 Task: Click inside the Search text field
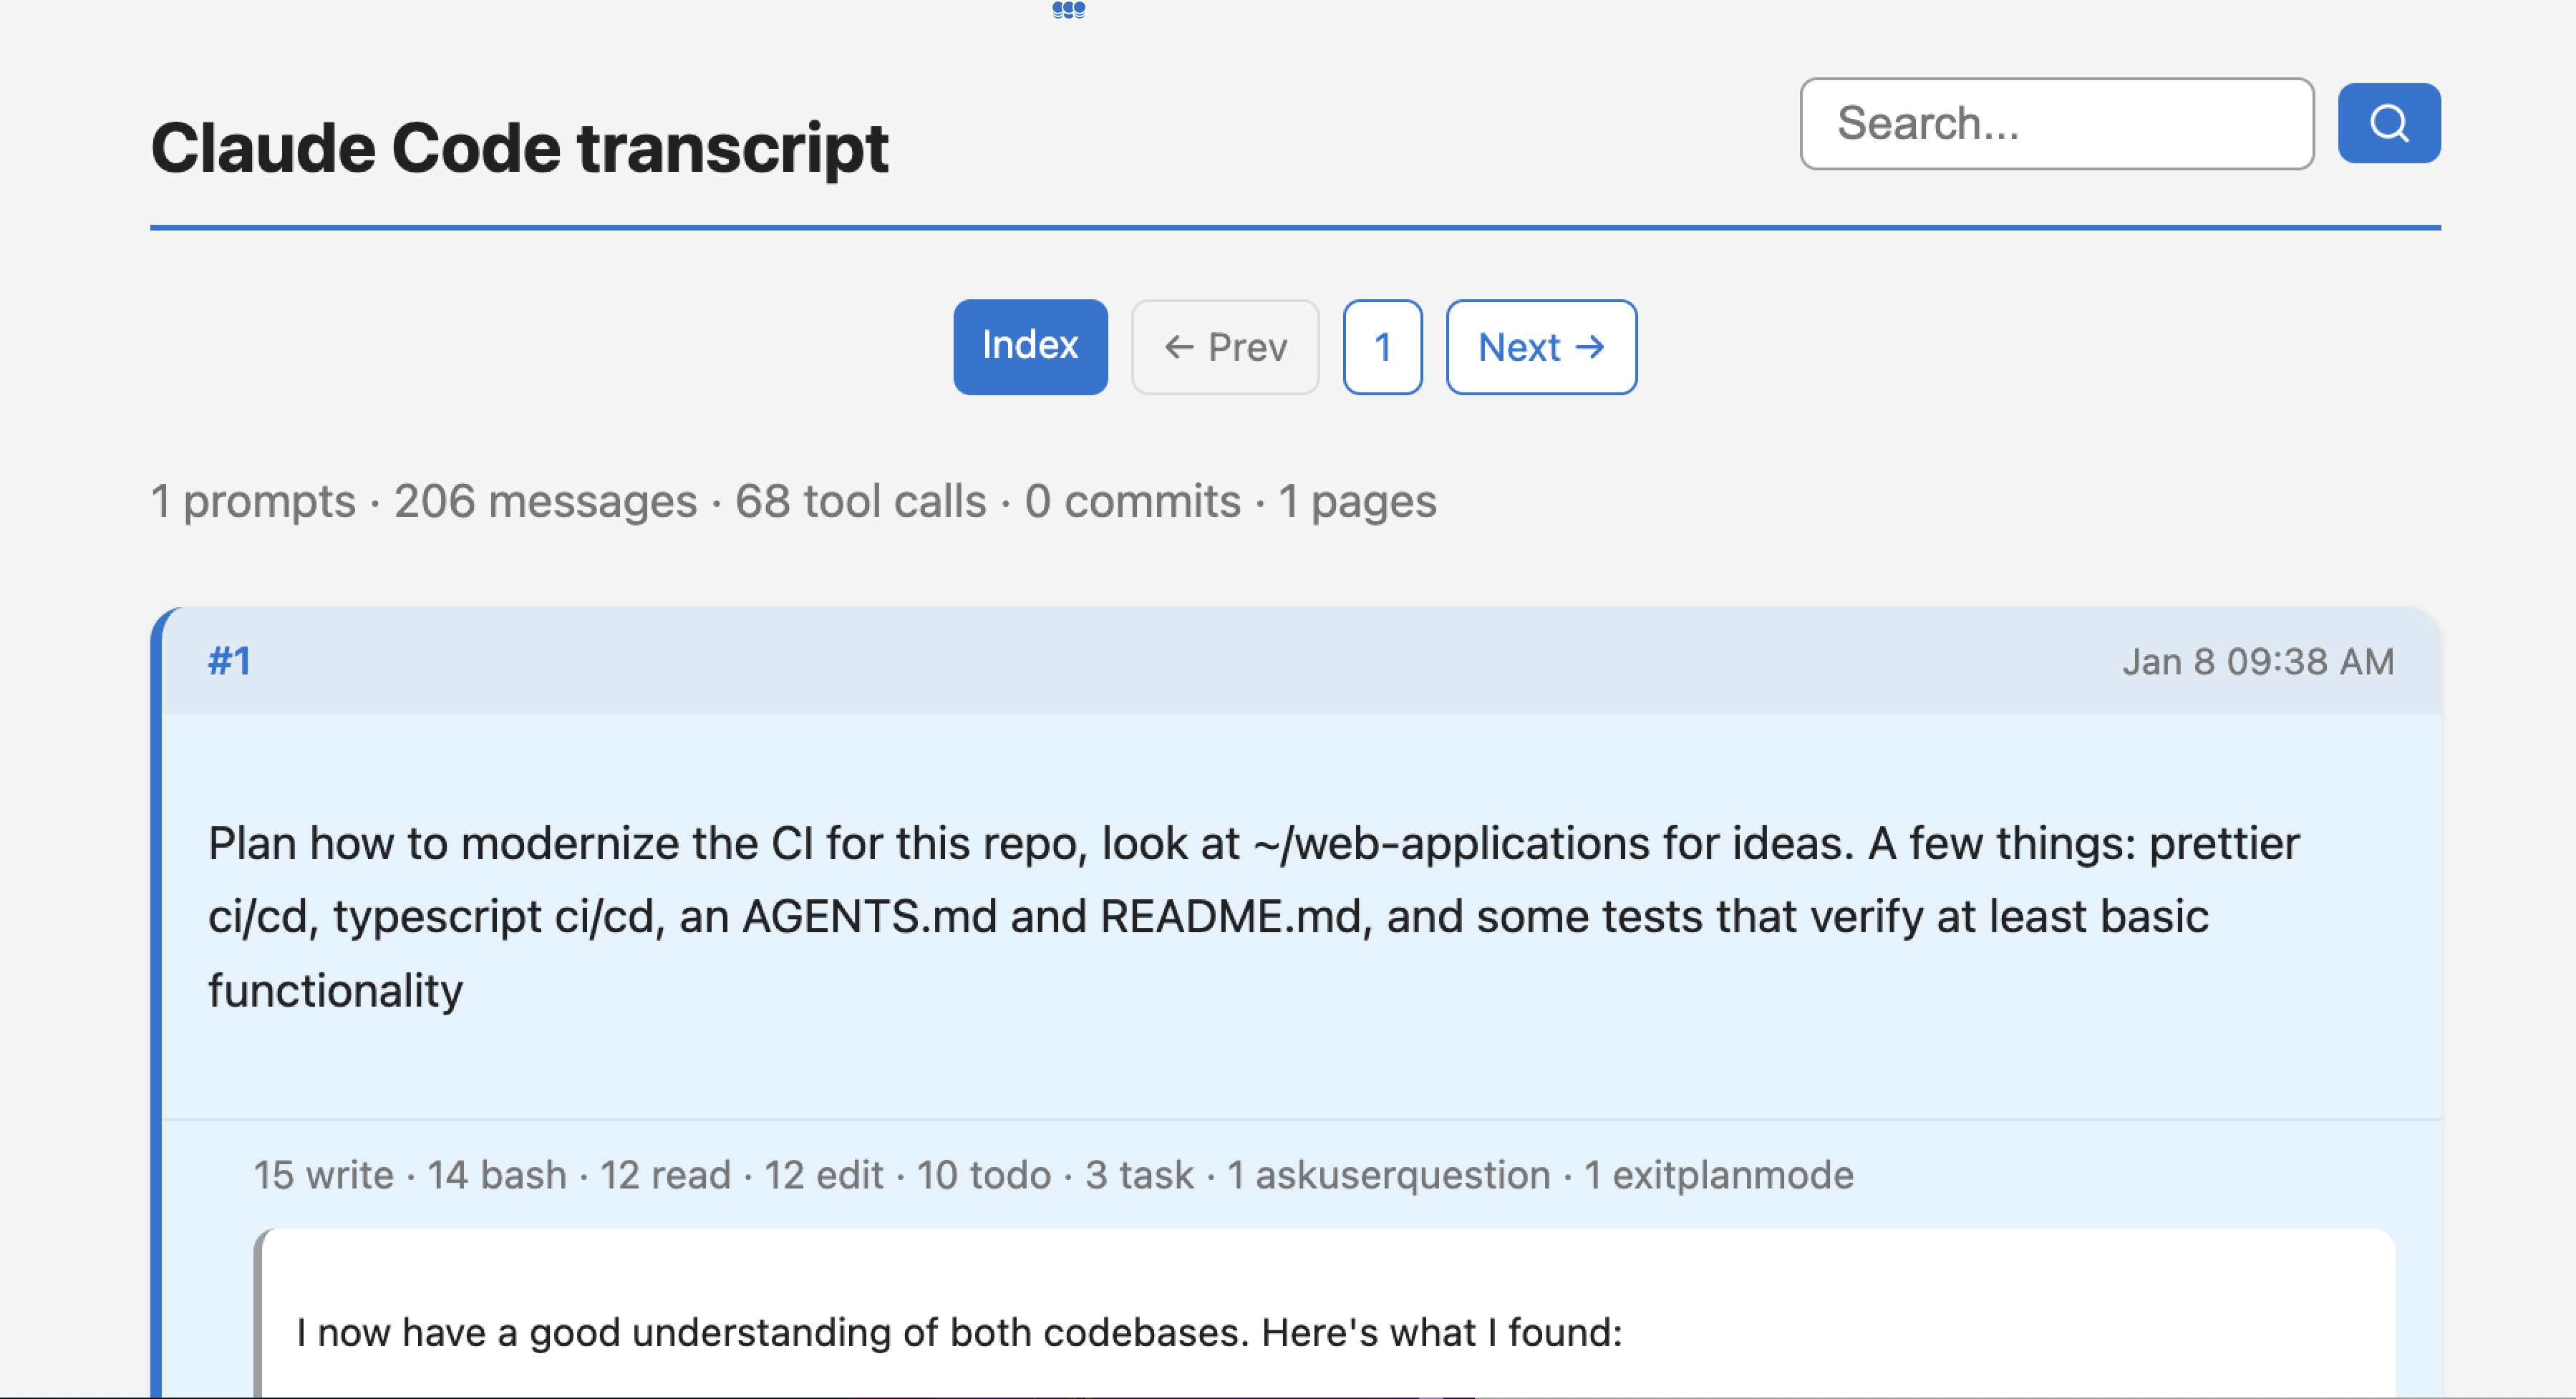pyautogui.click(x=2056, y=123)
